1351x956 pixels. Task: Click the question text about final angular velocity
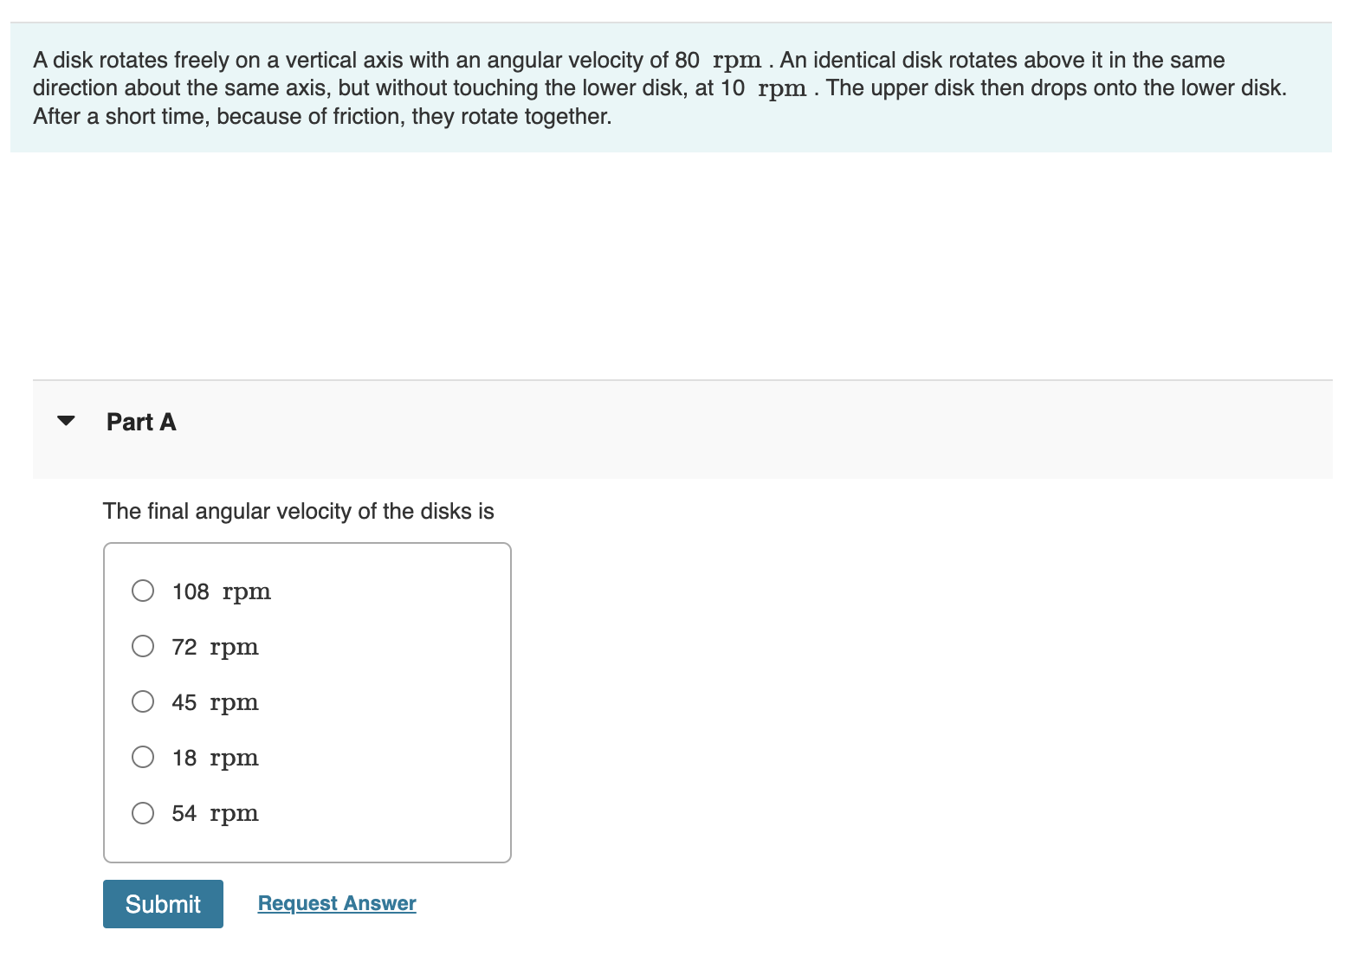pyautogui.click(x=298, y=511)
